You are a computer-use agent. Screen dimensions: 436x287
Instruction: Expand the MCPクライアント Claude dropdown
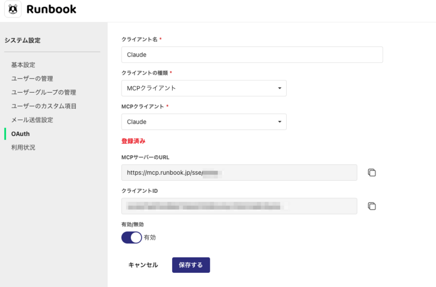click(203, 121)
